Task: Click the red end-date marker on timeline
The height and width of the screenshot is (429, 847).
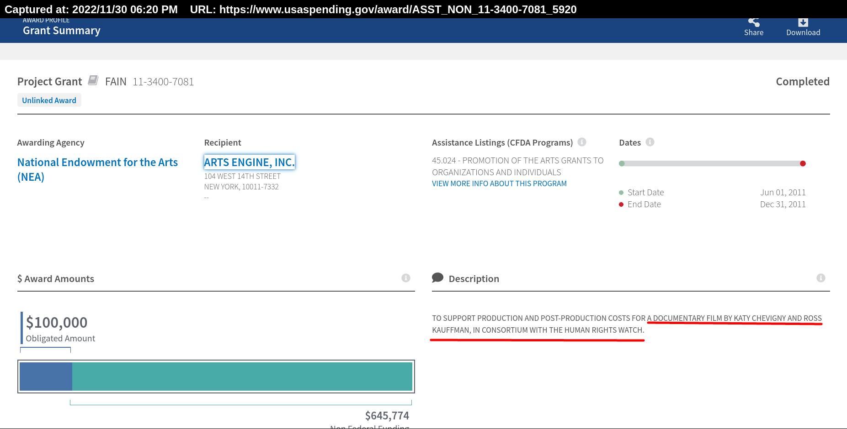Action: (803, 163)
